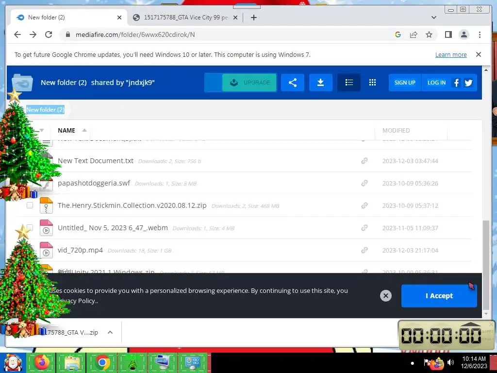Switch to the GTA Vice City tab
Image resolution: width=497 pixels, height=373 pixels.
pyautogui.click(x=186, y=17)
